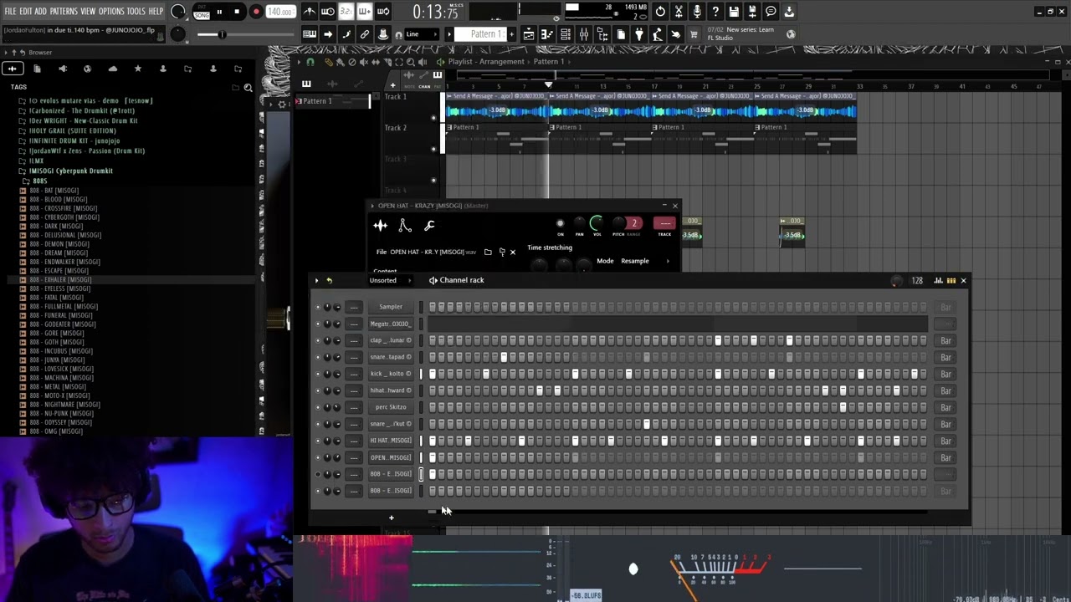
Task: Open the browser cloud tab
Action: pyautogui.click(x=113, y=69)
